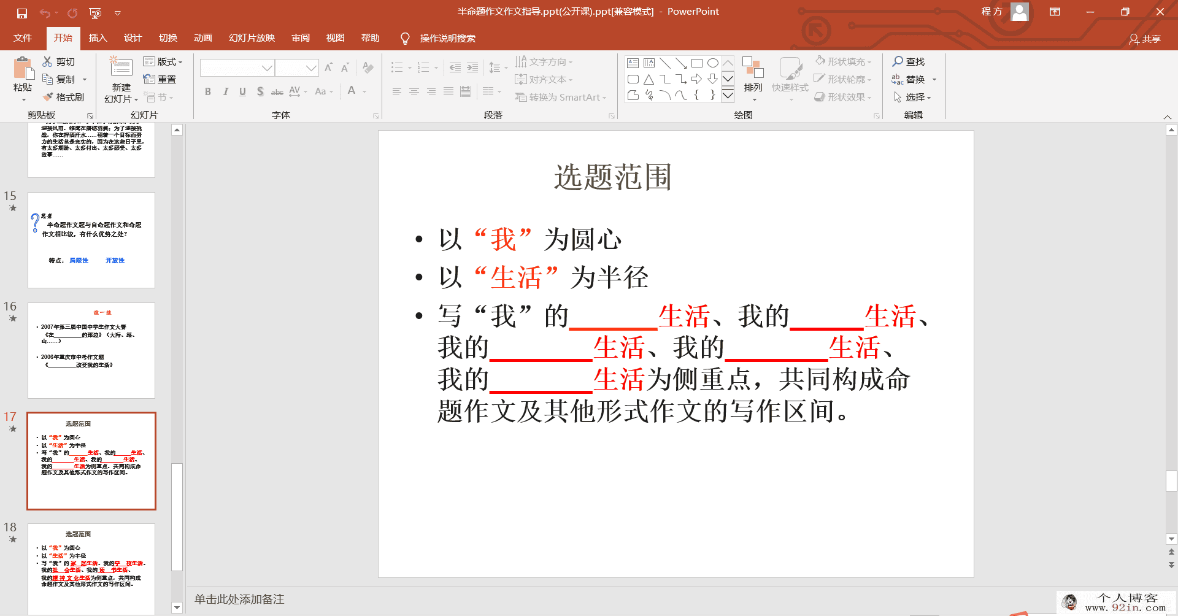Toggle text Shadow (S) formatting
The width and height of the screenshot is (1178, 616).
[260, 91]
